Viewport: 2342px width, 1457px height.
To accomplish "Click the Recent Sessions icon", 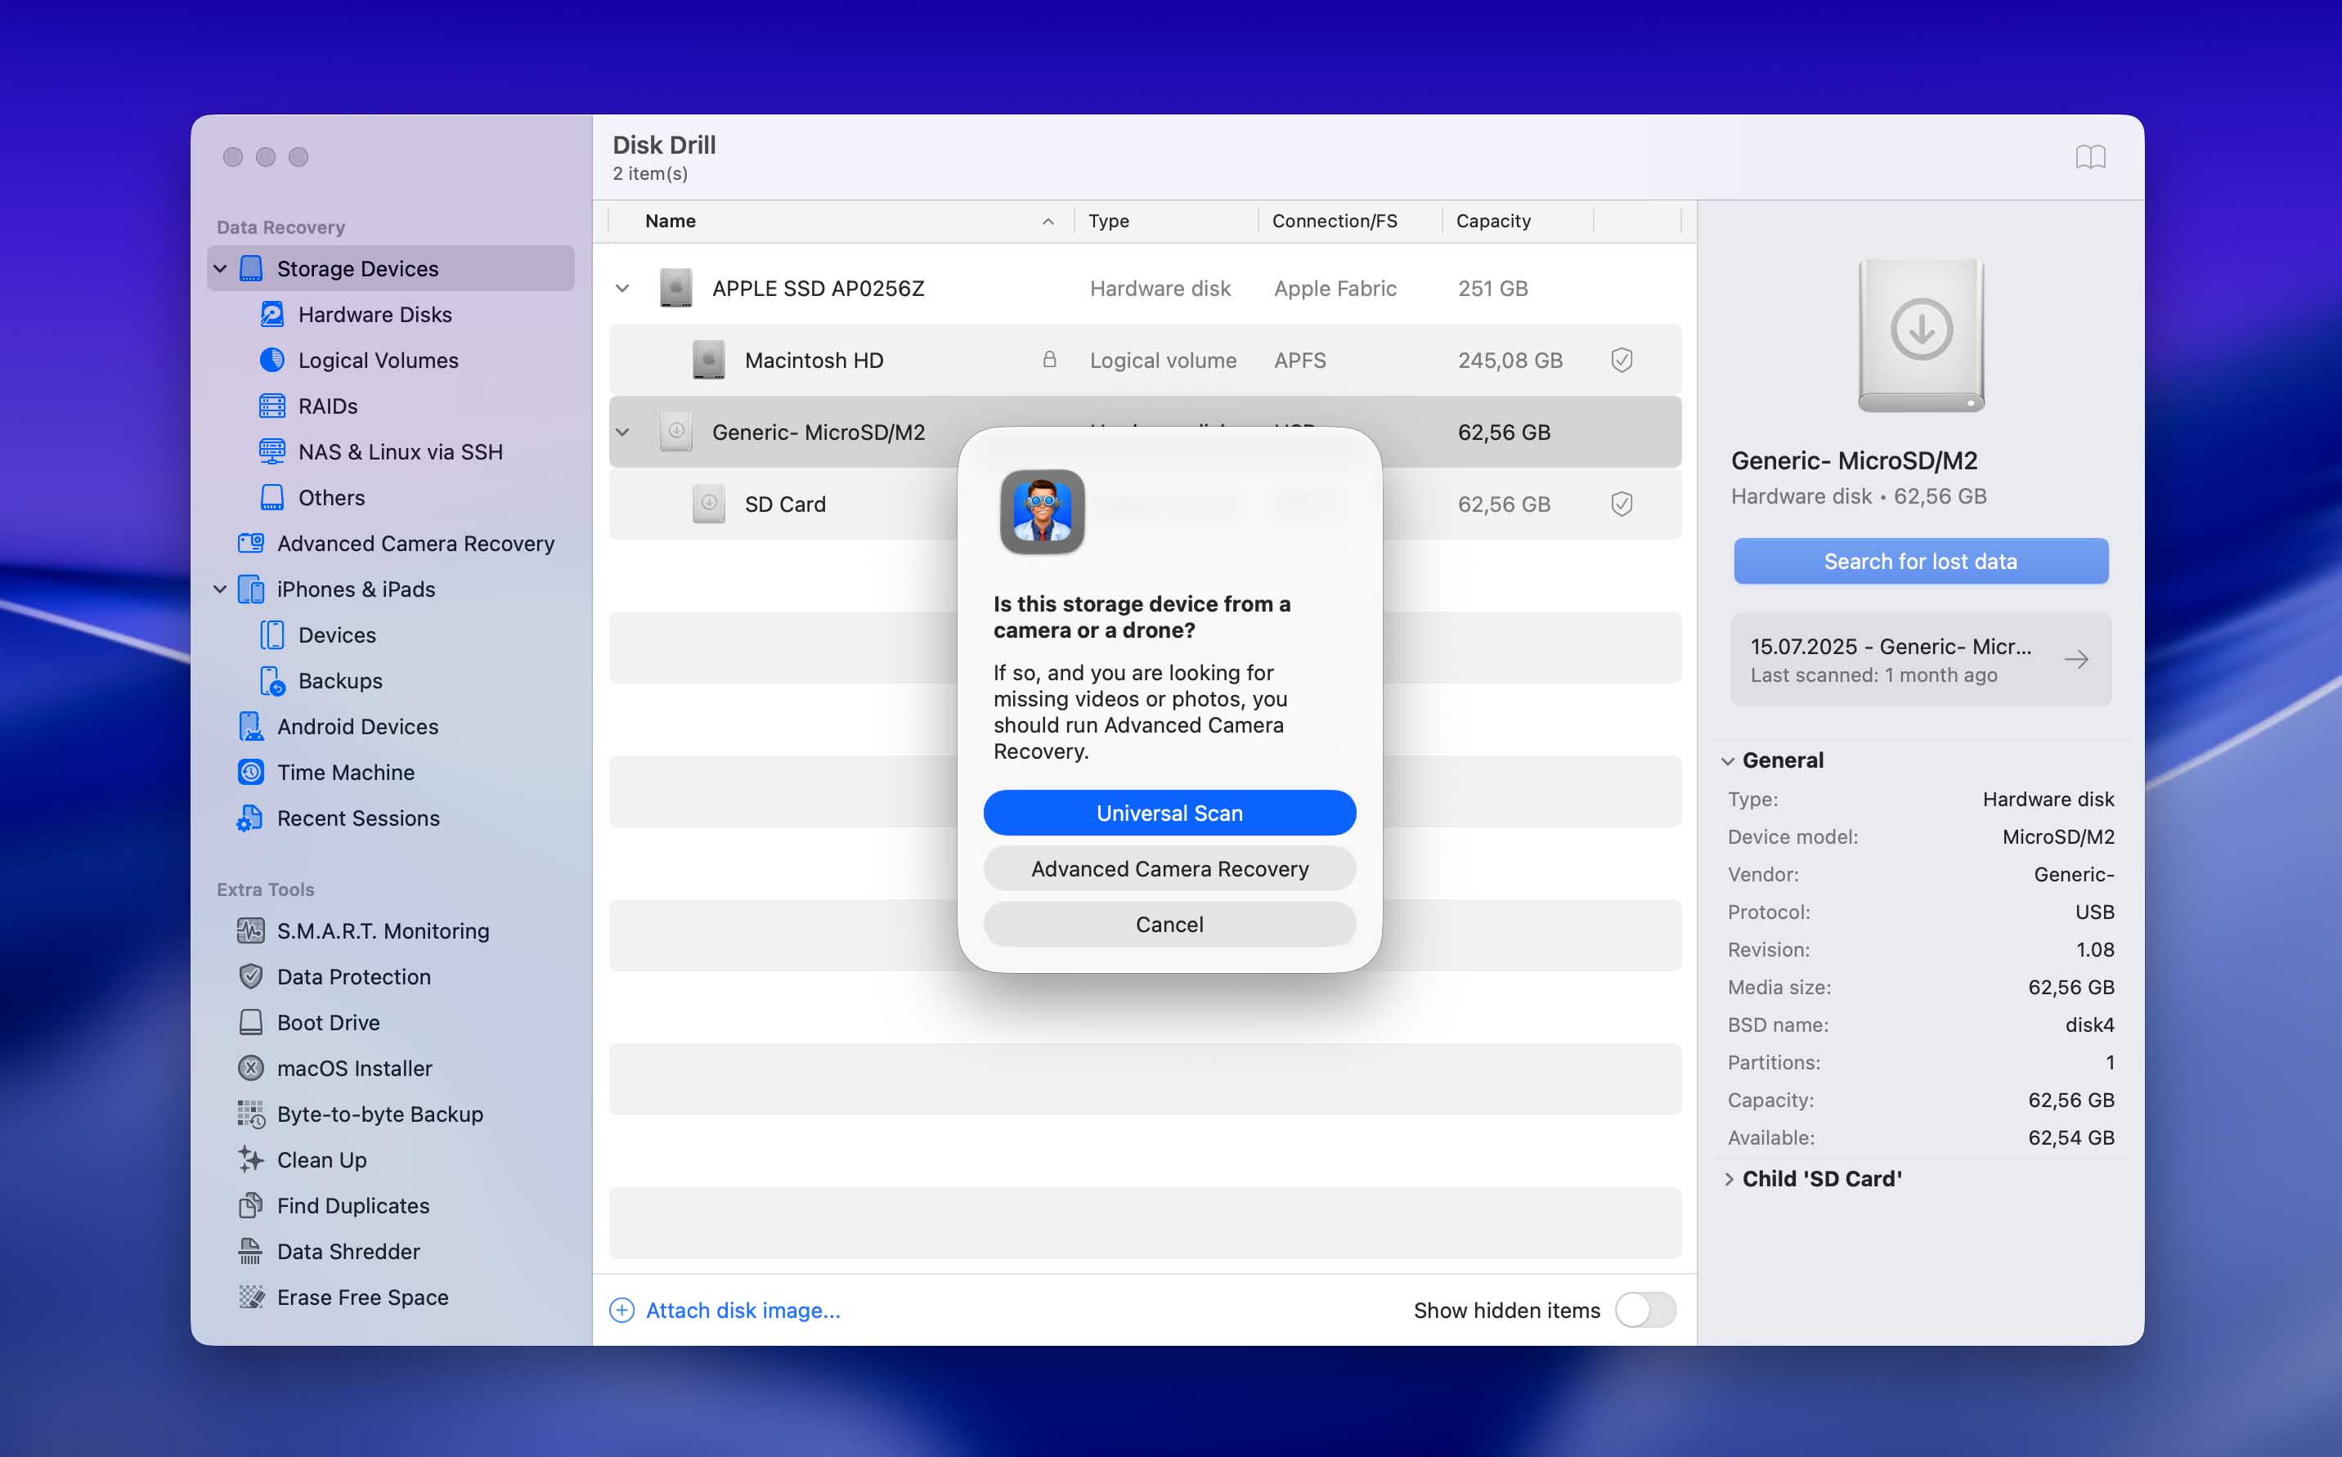I will click(x=250, y=817).
